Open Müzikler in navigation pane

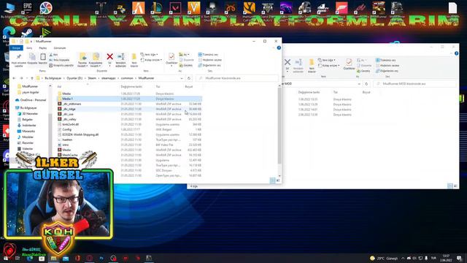(x=26, y=137)
